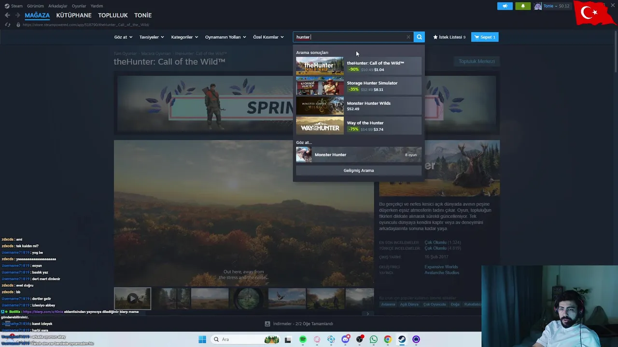Clear the search box with the X icon

pos(408,37)
